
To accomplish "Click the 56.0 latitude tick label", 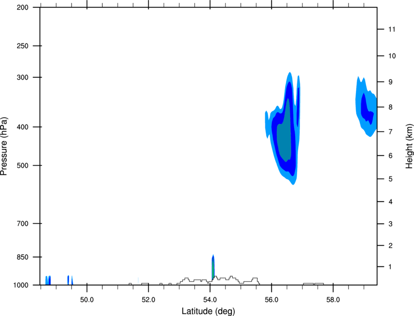I will pos(271,300).
